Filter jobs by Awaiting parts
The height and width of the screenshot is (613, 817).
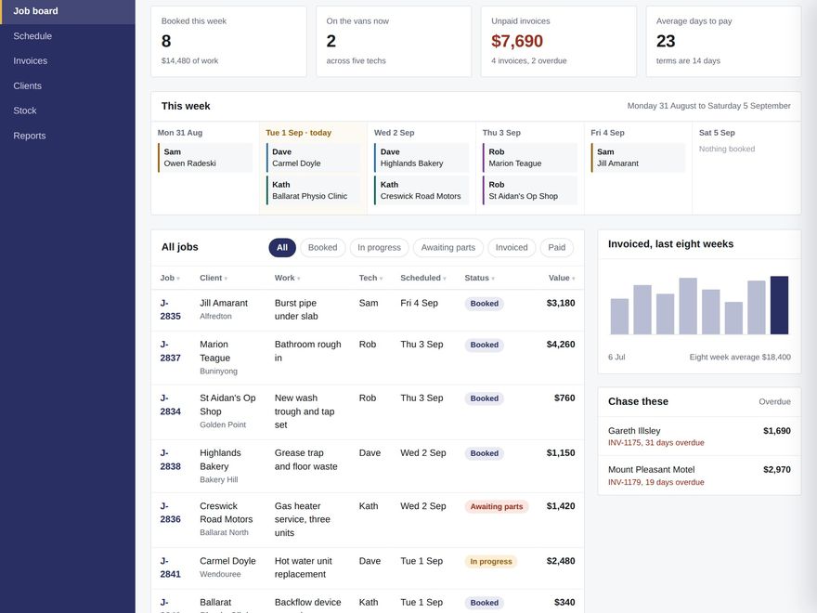pyautogui.click(x=448, y=248)
